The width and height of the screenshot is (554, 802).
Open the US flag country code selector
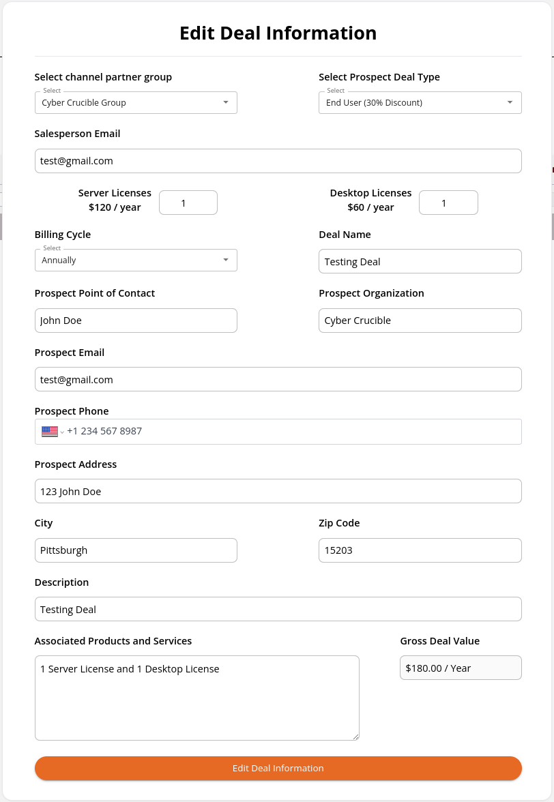[x=53, y=432]
